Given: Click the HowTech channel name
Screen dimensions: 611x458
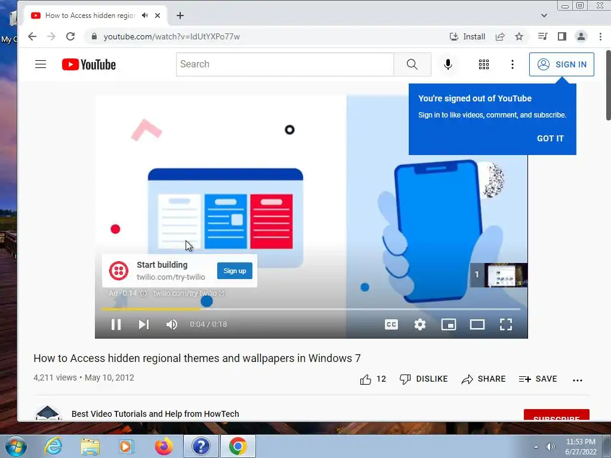Looking at the screenshot, I should (x=155, y=414).
